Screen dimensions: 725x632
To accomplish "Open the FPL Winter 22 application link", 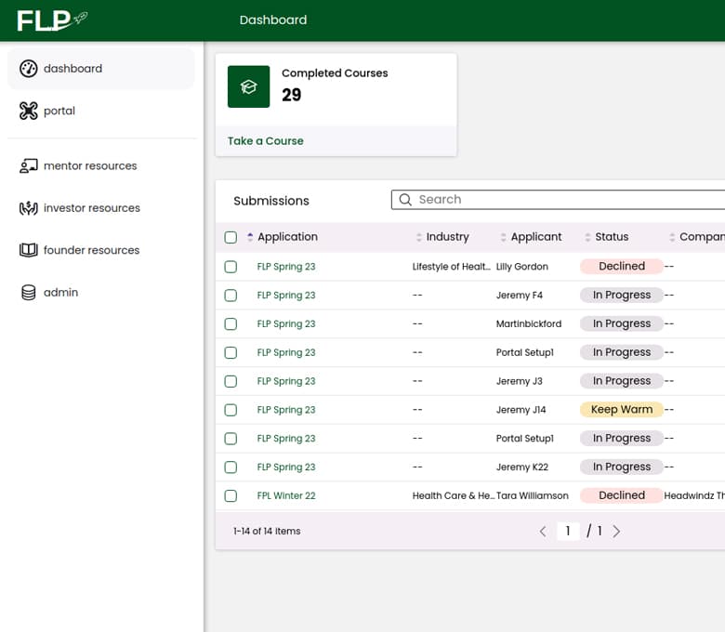I will 286,496.
